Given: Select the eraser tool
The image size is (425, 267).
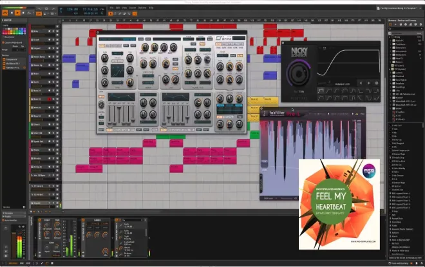Looking at the screenshot, I should 124,14.
